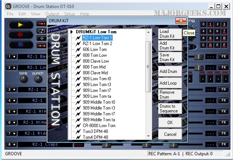Click the Drums to Sequence button
233x160 pixels.
pos(170,109)
